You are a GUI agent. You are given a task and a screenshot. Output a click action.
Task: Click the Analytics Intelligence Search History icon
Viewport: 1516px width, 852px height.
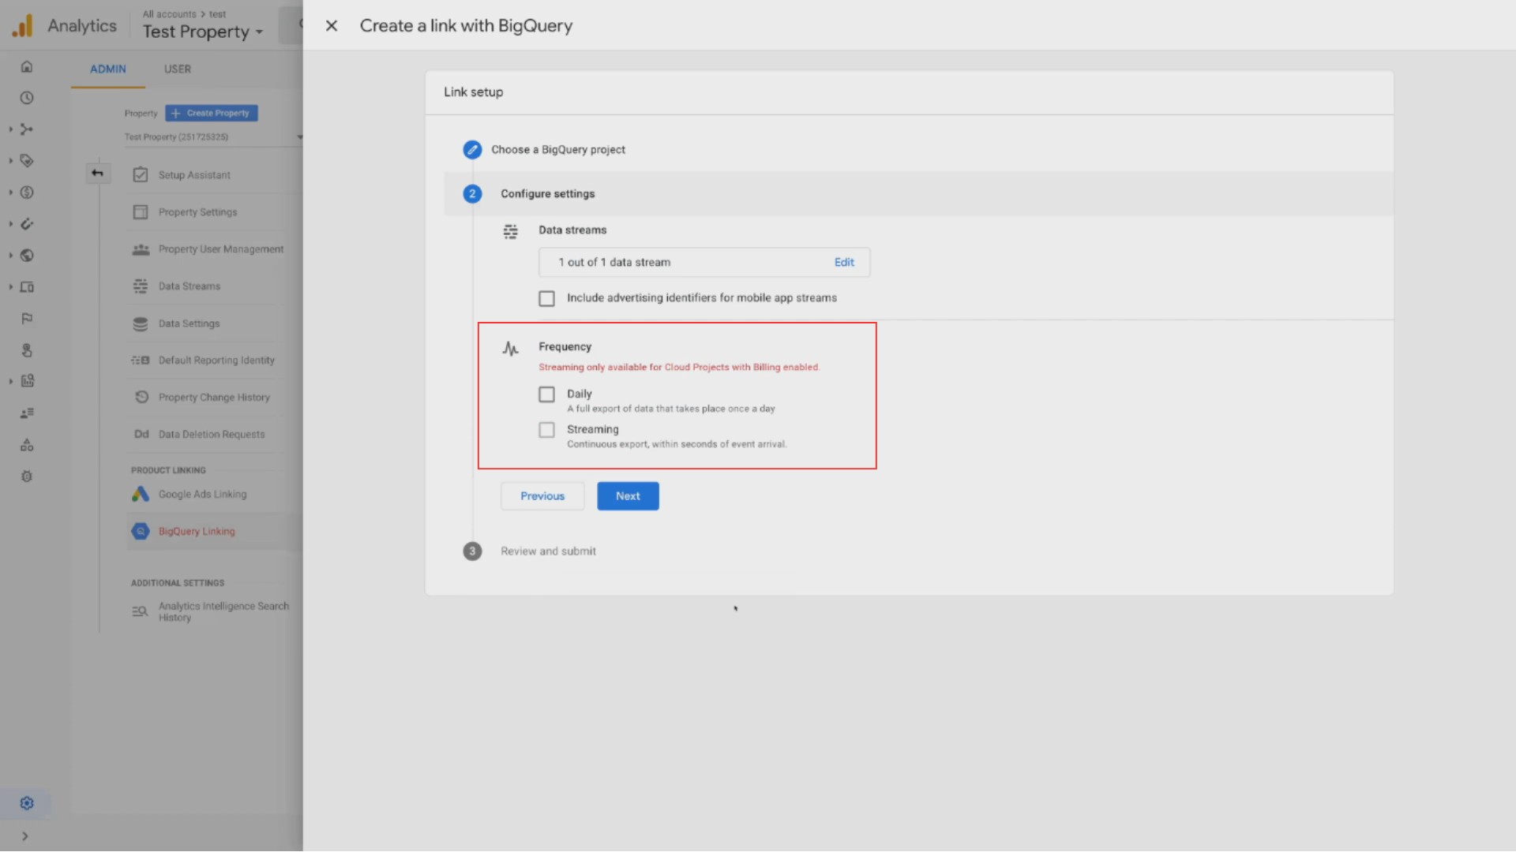[x=140, y=610]
